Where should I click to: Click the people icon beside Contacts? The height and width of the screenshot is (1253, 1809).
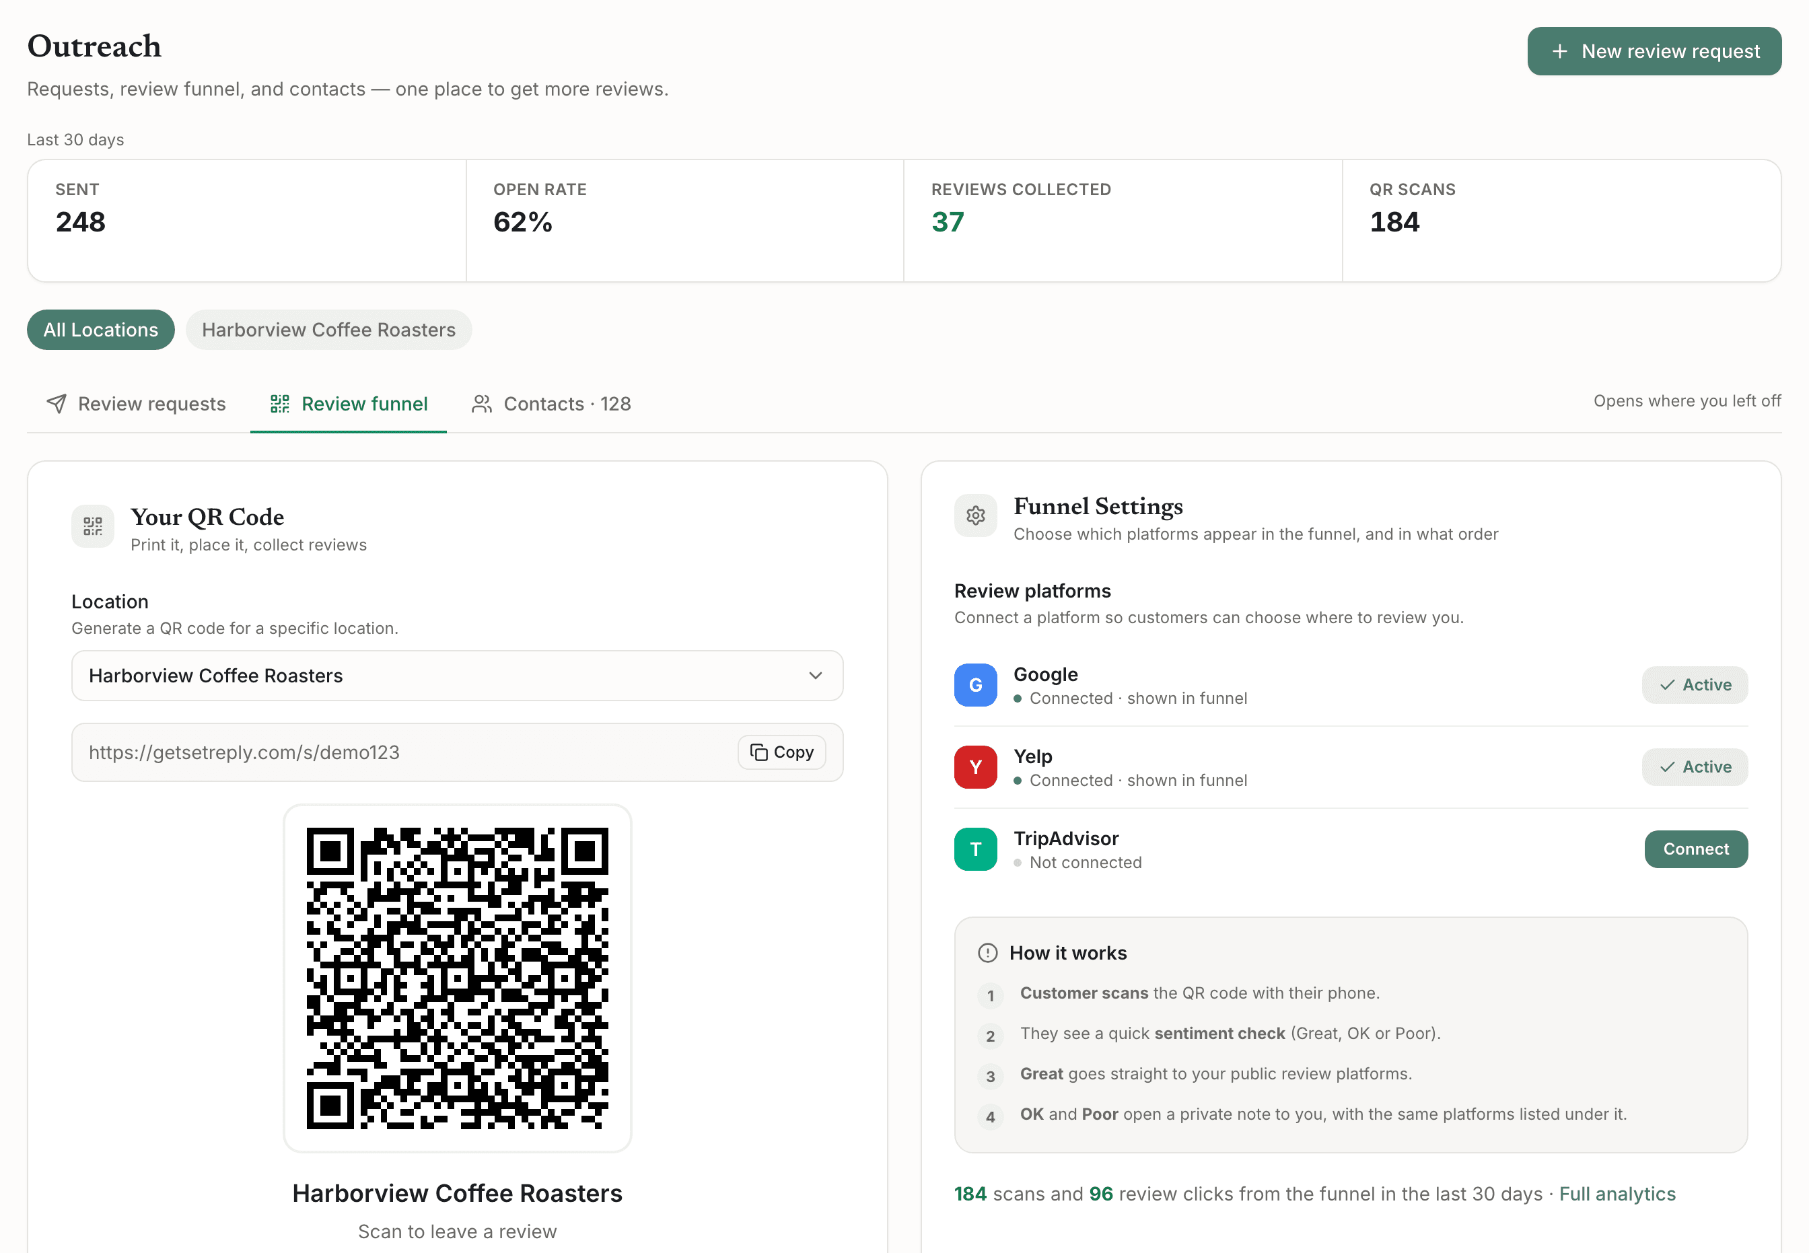[x=481, y=404]
